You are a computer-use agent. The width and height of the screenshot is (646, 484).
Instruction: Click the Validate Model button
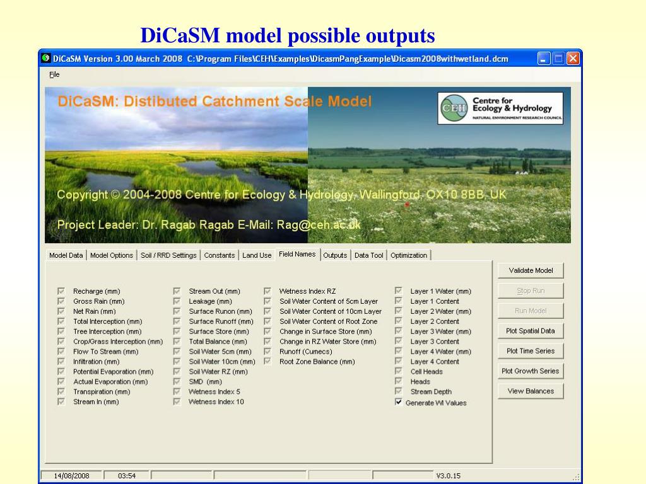531,270
